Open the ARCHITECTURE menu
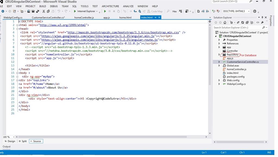The image size is (278, 157). click(x=110, y=6)
